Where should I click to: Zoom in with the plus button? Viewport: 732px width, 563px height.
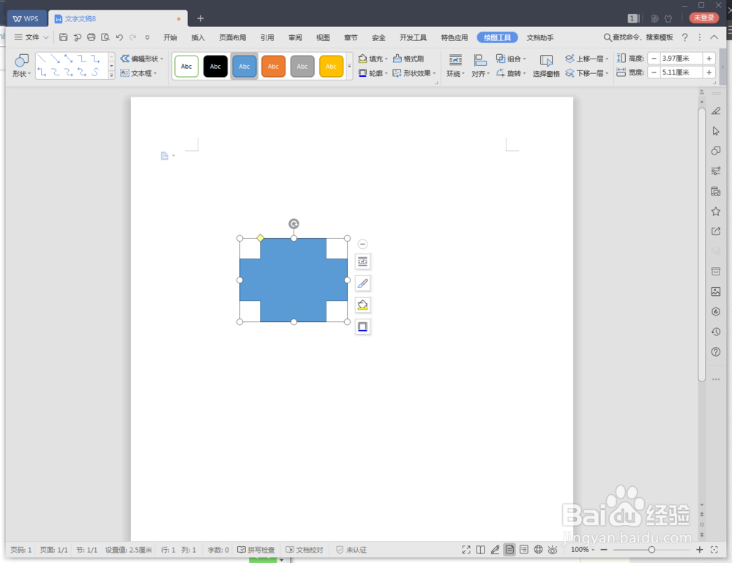pyautogui.click(x=699, y=550)
